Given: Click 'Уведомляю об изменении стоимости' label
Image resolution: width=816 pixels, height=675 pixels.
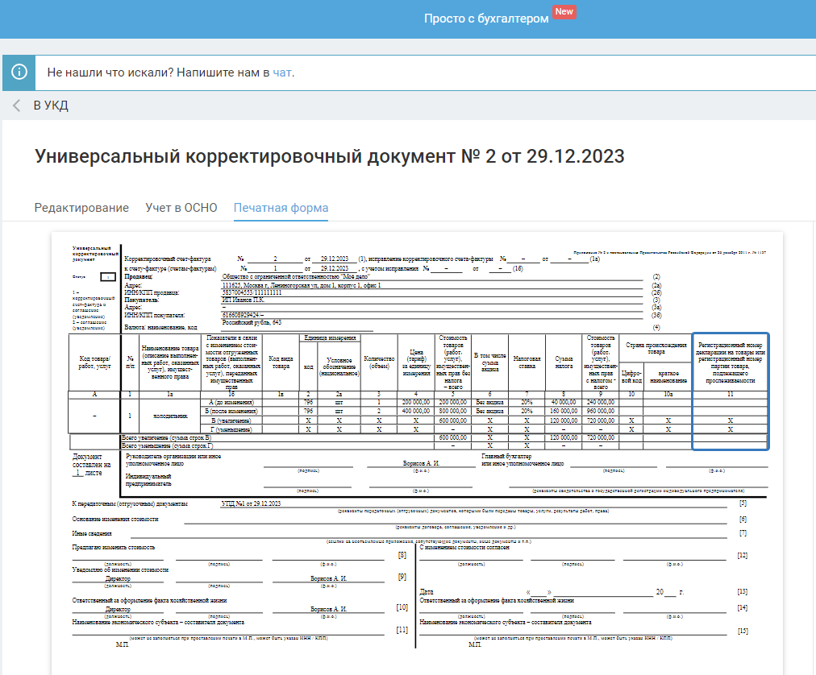Looking at the screenshot, I should pos(120,569).
